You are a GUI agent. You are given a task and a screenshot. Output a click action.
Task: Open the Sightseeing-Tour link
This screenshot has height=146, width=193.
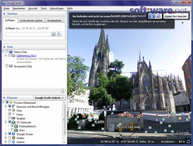[x=26, y=55]
